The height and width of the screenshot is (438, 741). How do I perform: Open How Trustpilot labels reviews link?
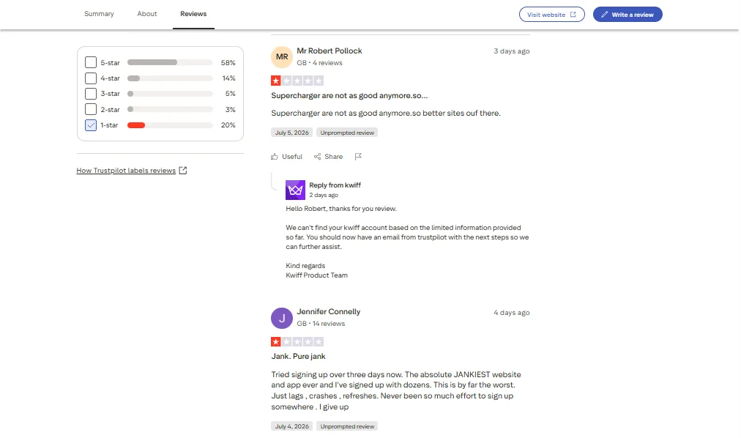(x=126, y=171)
